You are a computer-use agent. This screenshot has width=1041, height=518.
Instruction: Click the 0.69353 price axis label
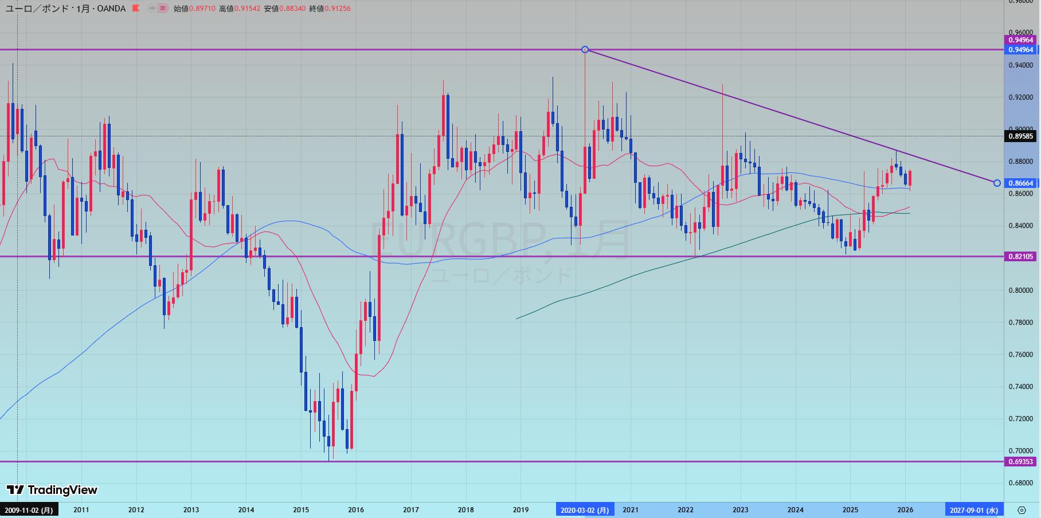pos(1020,462)
